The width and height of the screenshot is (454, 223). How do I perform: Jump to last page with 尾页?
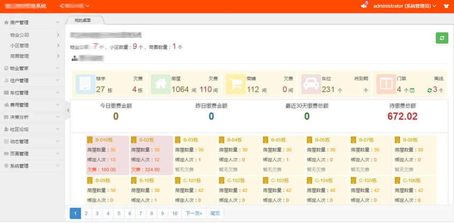tap(215, 213)
